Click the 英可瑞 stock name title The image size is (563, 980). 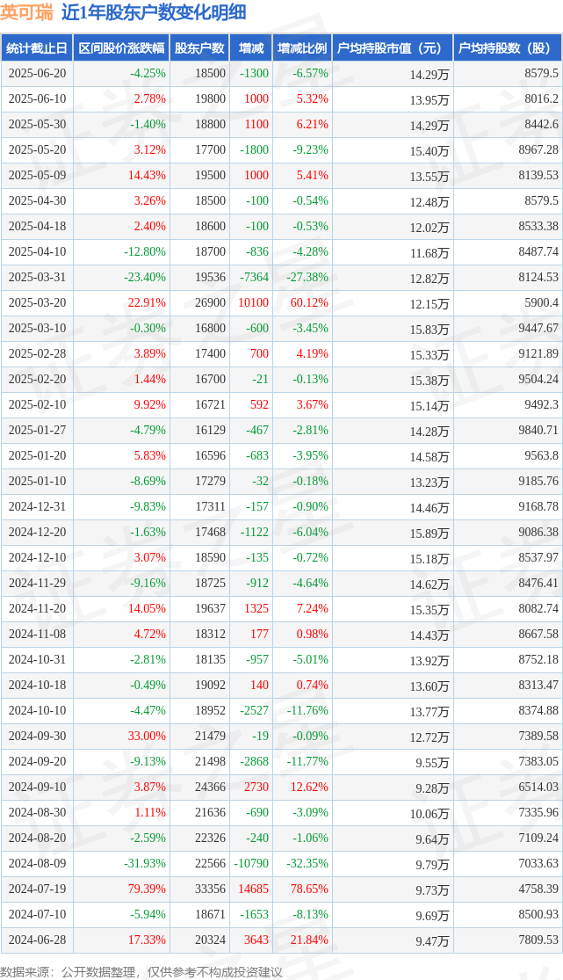27,12
